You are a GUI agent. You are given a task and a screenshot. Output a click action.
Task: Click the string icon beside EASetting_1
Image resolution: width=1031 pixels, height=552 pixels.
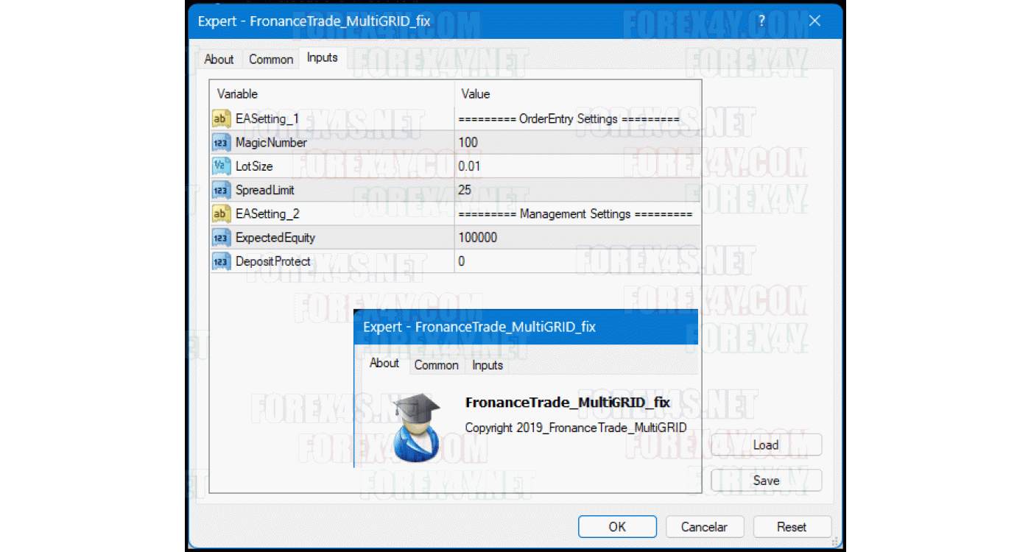pos(221,118)
